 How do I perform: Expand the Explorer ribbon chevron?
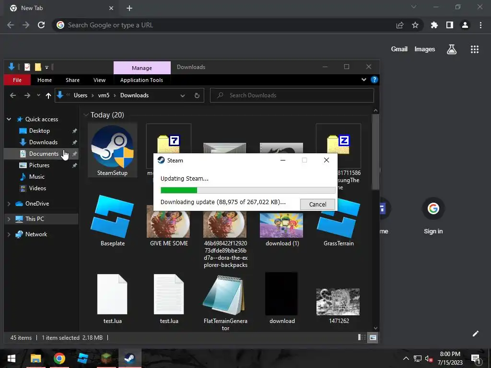[x=363, y=80]
